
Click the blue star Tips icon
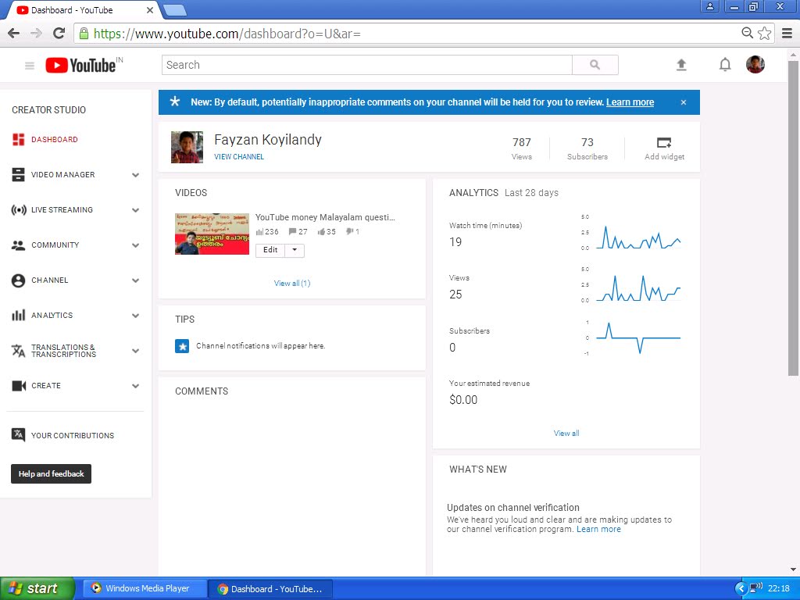(182, 346)
